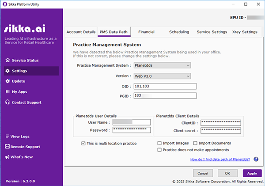Viewport: 265px width, 186px height.
Task: Click the 'Version : 6.3.0.0' text
Action: tap(20, 181)
